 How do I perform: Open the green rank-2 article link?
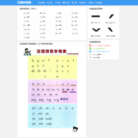99,49
